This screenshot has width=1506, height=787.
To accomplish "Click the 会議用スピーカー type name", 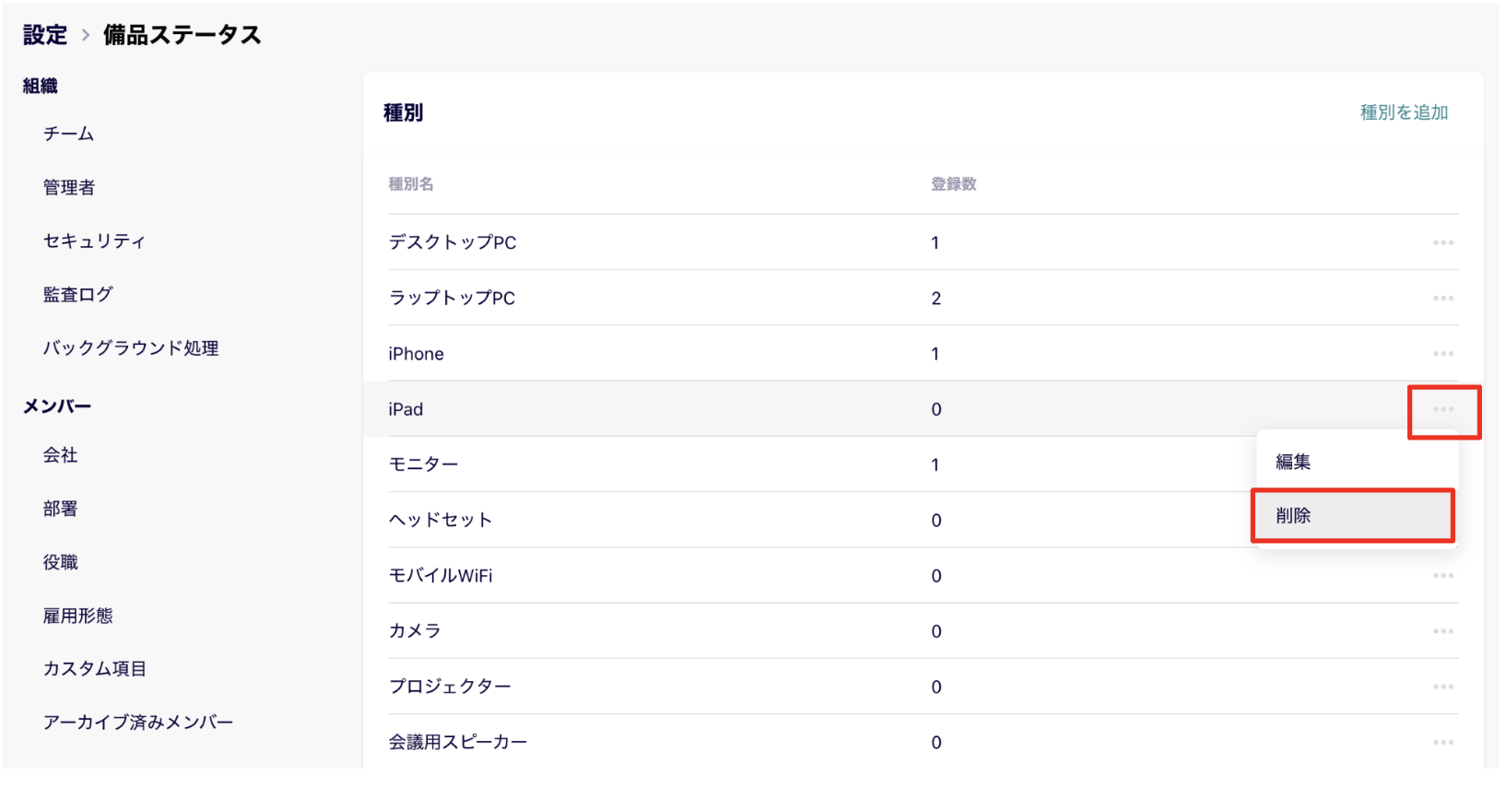I will [458, 742].
